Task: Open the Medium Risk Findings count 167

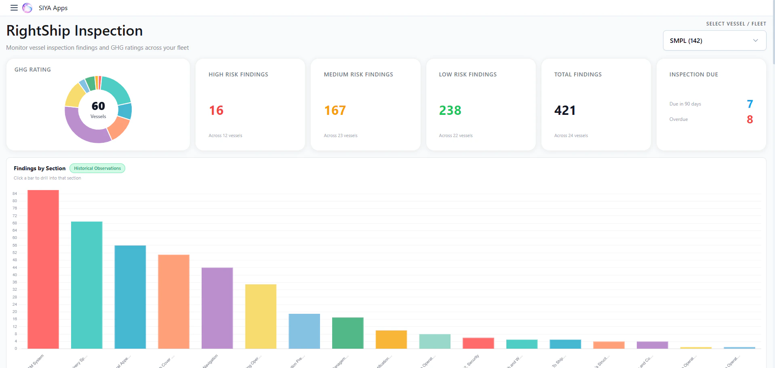Action: pyautogui.click(x=335, y=110)
